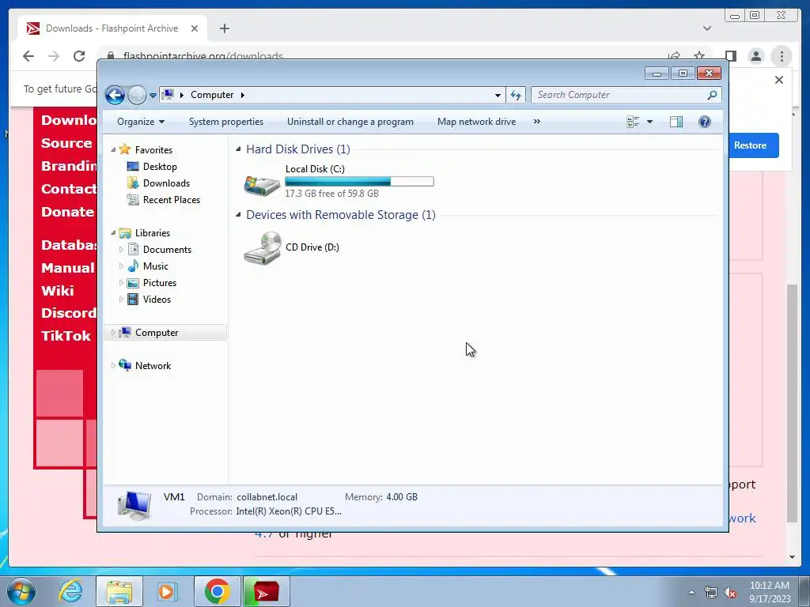Select the CD Drive (D:) icon

(262, 247)
